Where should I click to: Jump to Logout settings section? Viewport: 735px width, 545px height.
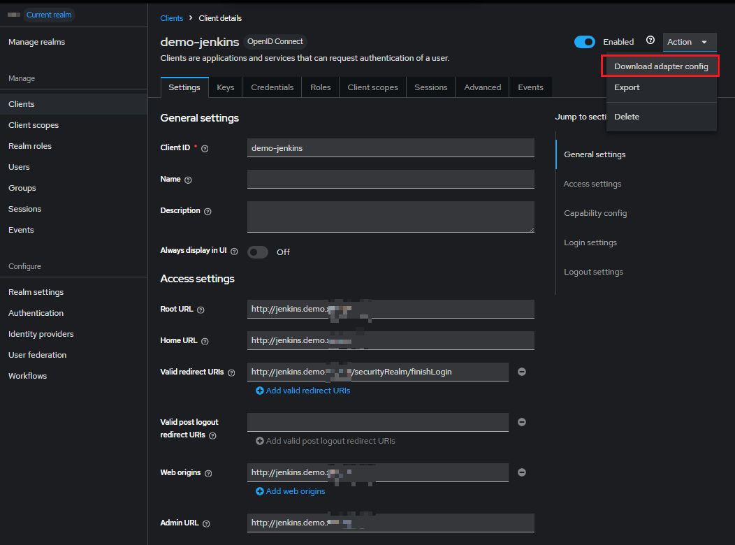click(593, 272)
